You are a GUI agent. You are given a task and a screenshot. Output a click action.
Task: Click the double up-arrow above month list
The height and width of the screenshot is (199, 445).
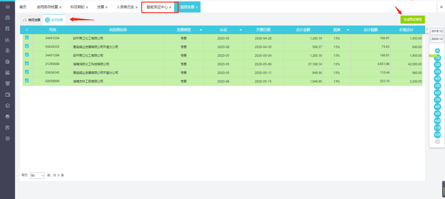[x=437, y=51]
